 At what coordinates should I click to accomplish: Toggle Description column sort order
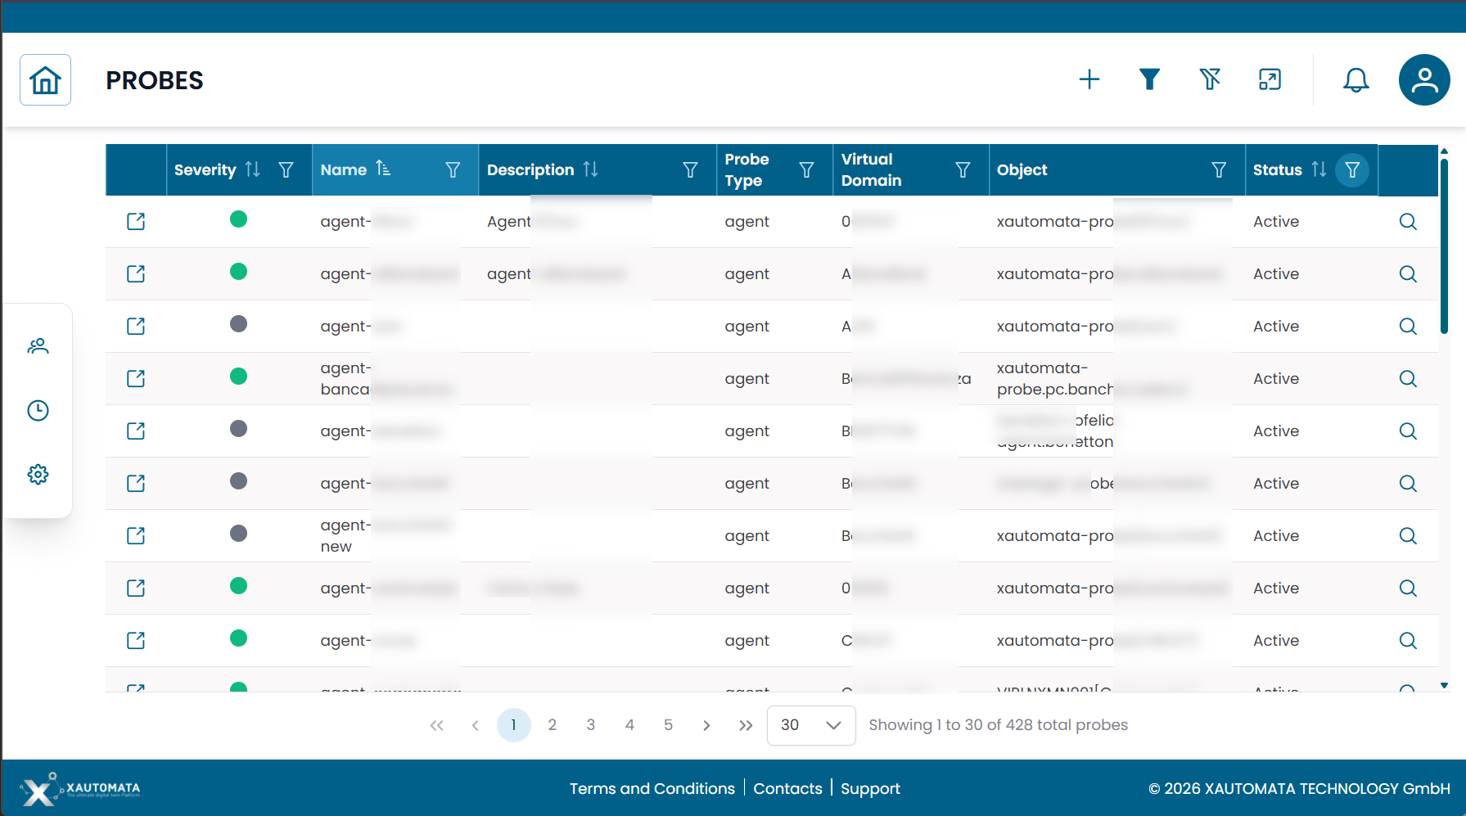591,169
